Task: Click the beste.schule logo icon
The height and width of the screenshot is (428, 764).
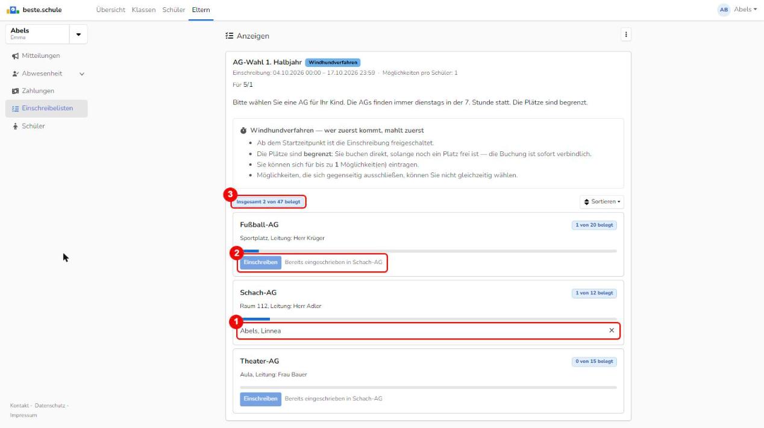Action: point(13,10)
